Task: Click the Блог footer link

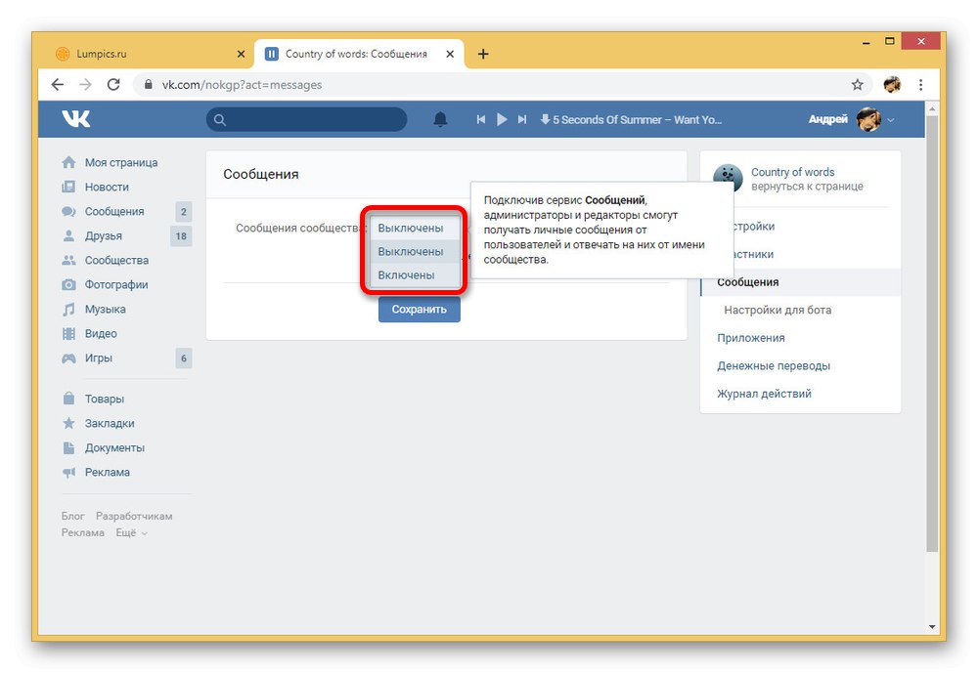Action: click(x=72, y=516)
